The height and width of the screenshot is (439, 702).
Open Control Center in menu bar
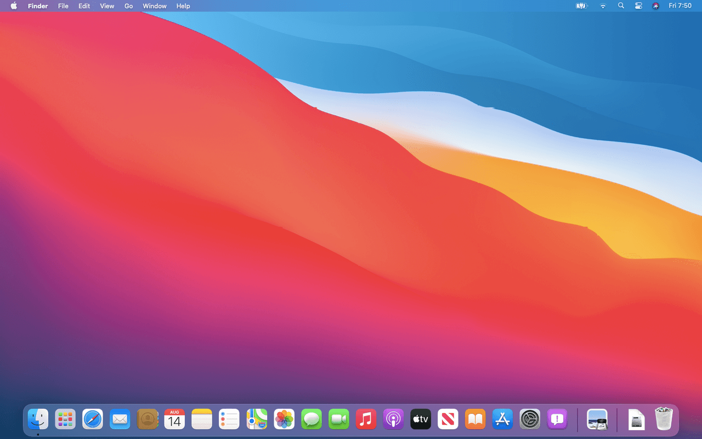coord(638,6)
